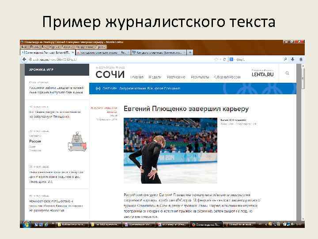Viewport: 318px width, 239px height.
Task: Switch to the second folder taskbar button
Action: tap(106, 224)
